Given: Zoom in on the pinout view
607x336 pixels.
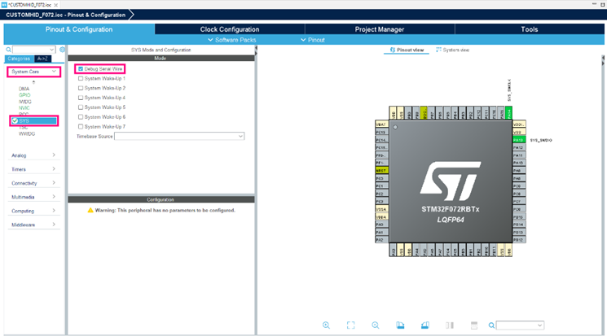Looking at the screenshot, I should pos(327,325).
